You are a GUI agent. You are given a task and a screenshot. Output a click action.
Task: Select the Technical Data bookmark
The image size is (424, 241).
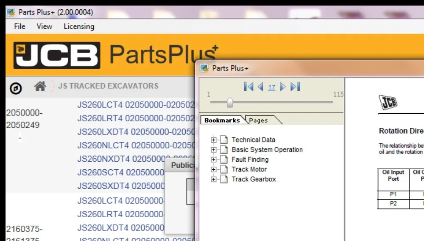(x=254, y=140)
